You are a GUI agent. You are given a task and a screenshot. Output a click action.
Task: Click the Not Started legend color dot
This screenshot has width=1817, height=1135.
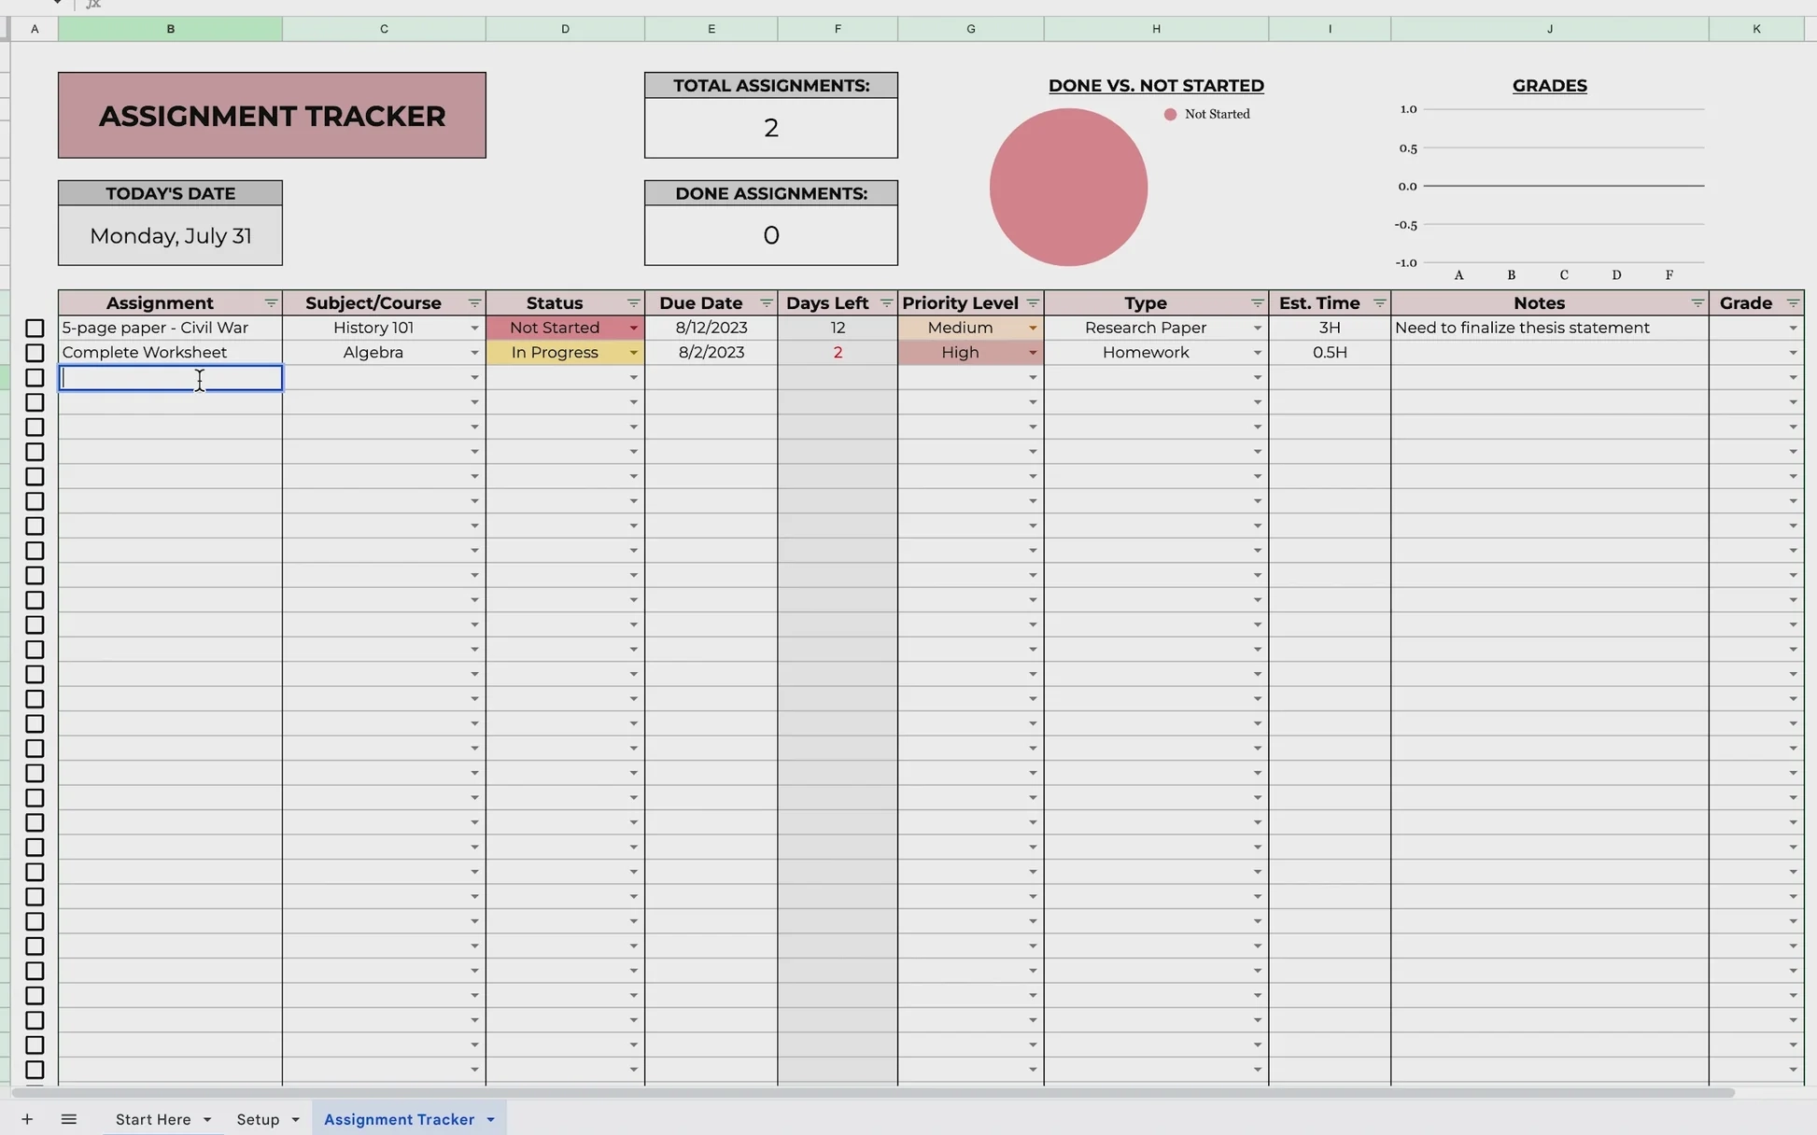[x=1172, y=114]
